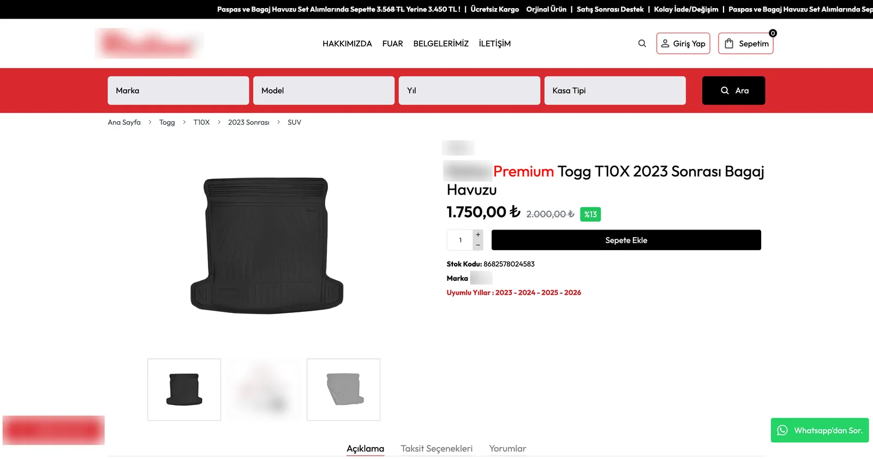
Task: Select the grey trunk mat thumbnail
Action: tap(344, 389)
